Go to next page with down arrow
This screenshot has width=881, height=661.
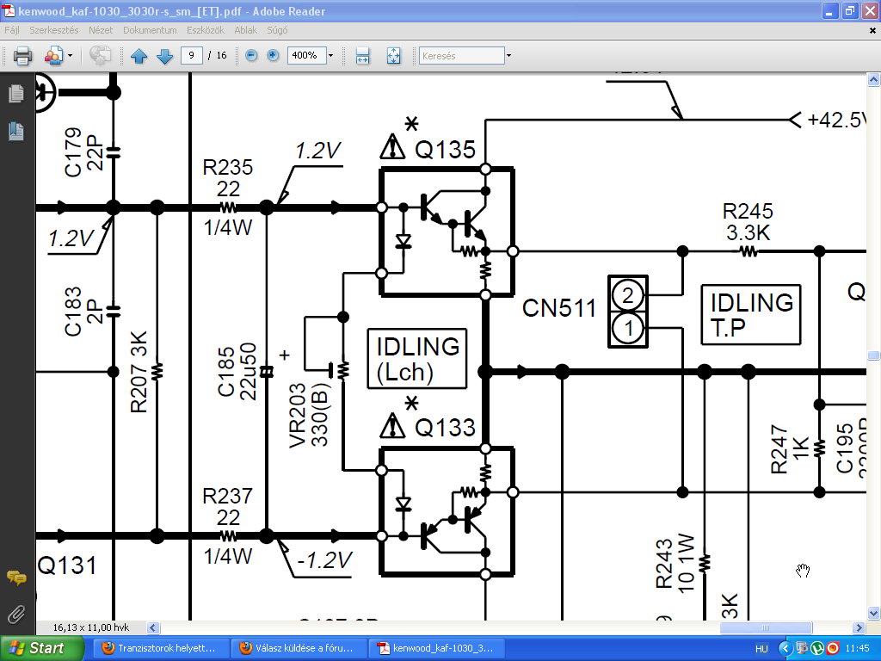coord(164,56)
